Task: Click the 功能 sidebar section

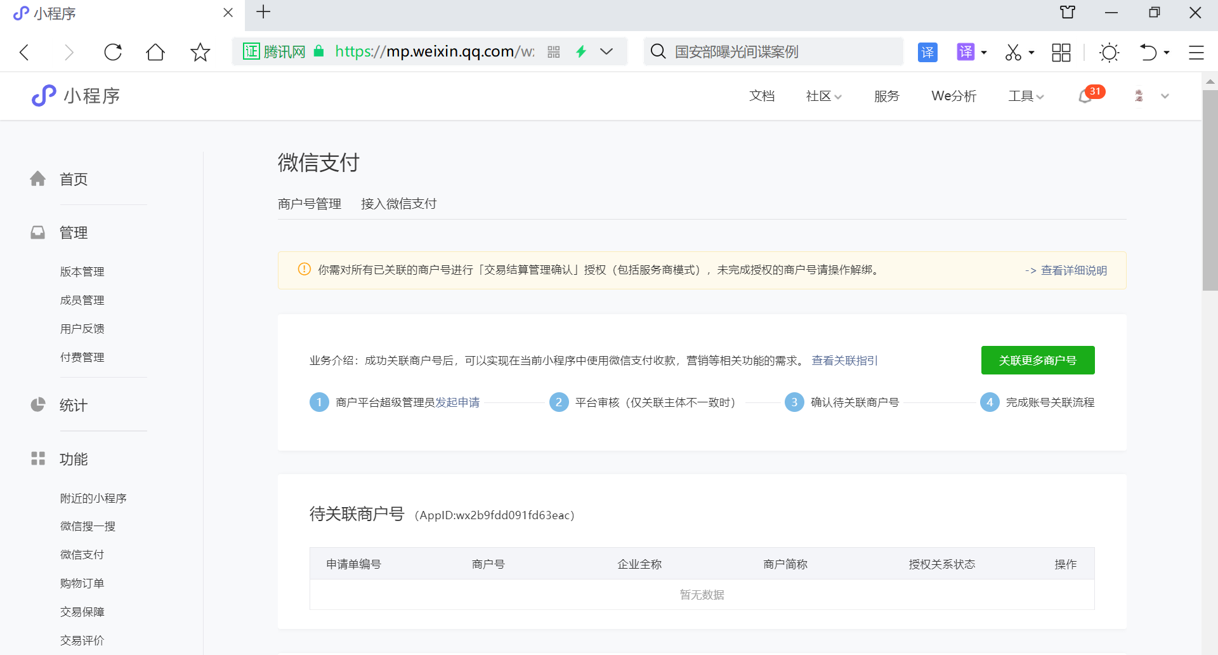Action: click(x=74, y=459)
